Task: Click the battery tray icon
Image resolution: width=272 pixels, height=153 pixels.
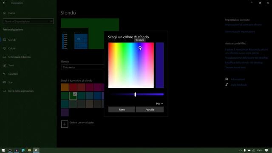Action: click(x=249, y=150)
